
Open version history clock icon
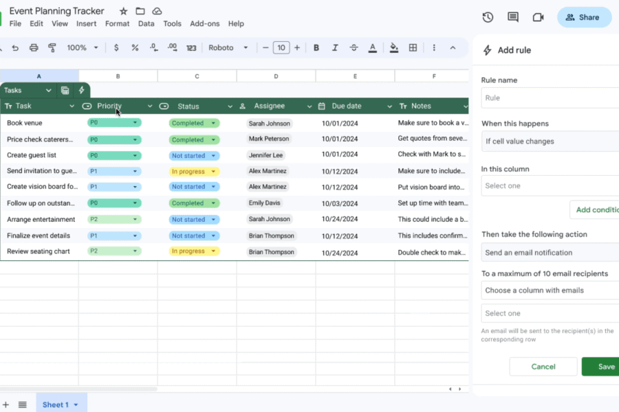tap(488, 17)
